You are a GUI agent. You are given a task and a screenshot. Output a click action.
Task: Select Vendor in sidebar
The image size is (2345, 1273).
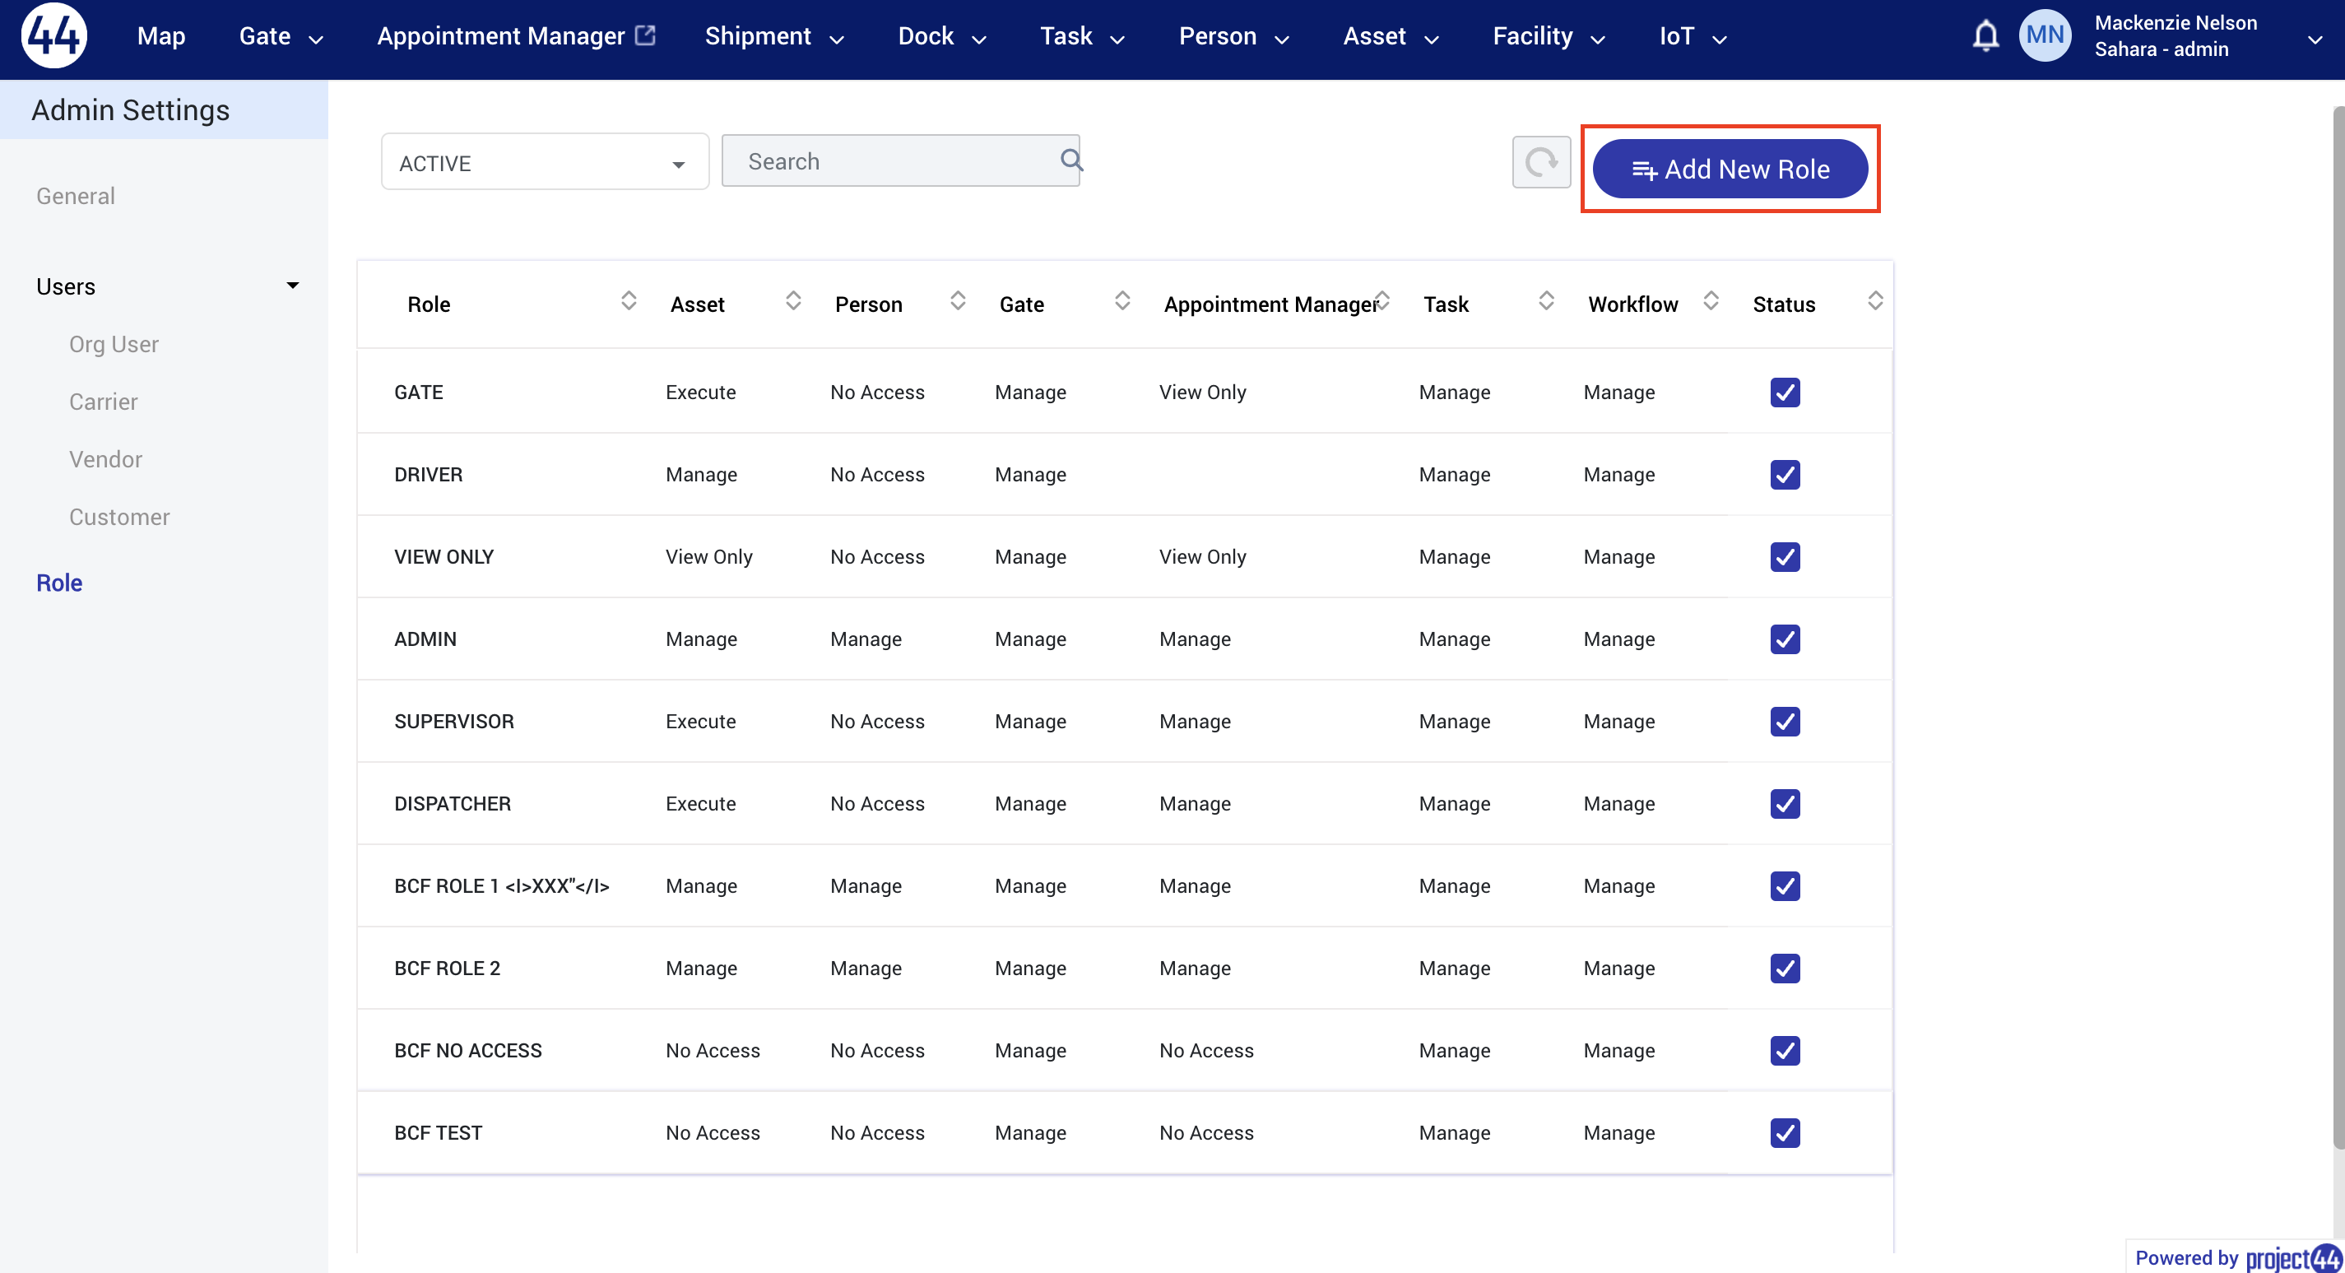105,459
